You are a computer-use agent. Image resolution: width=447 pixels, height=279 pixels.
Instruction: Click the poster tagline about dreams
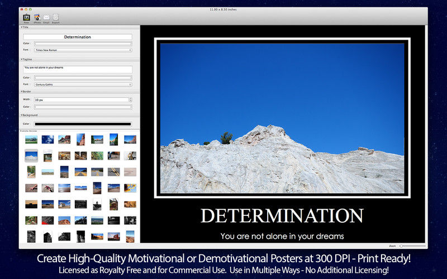coord(282,236)
